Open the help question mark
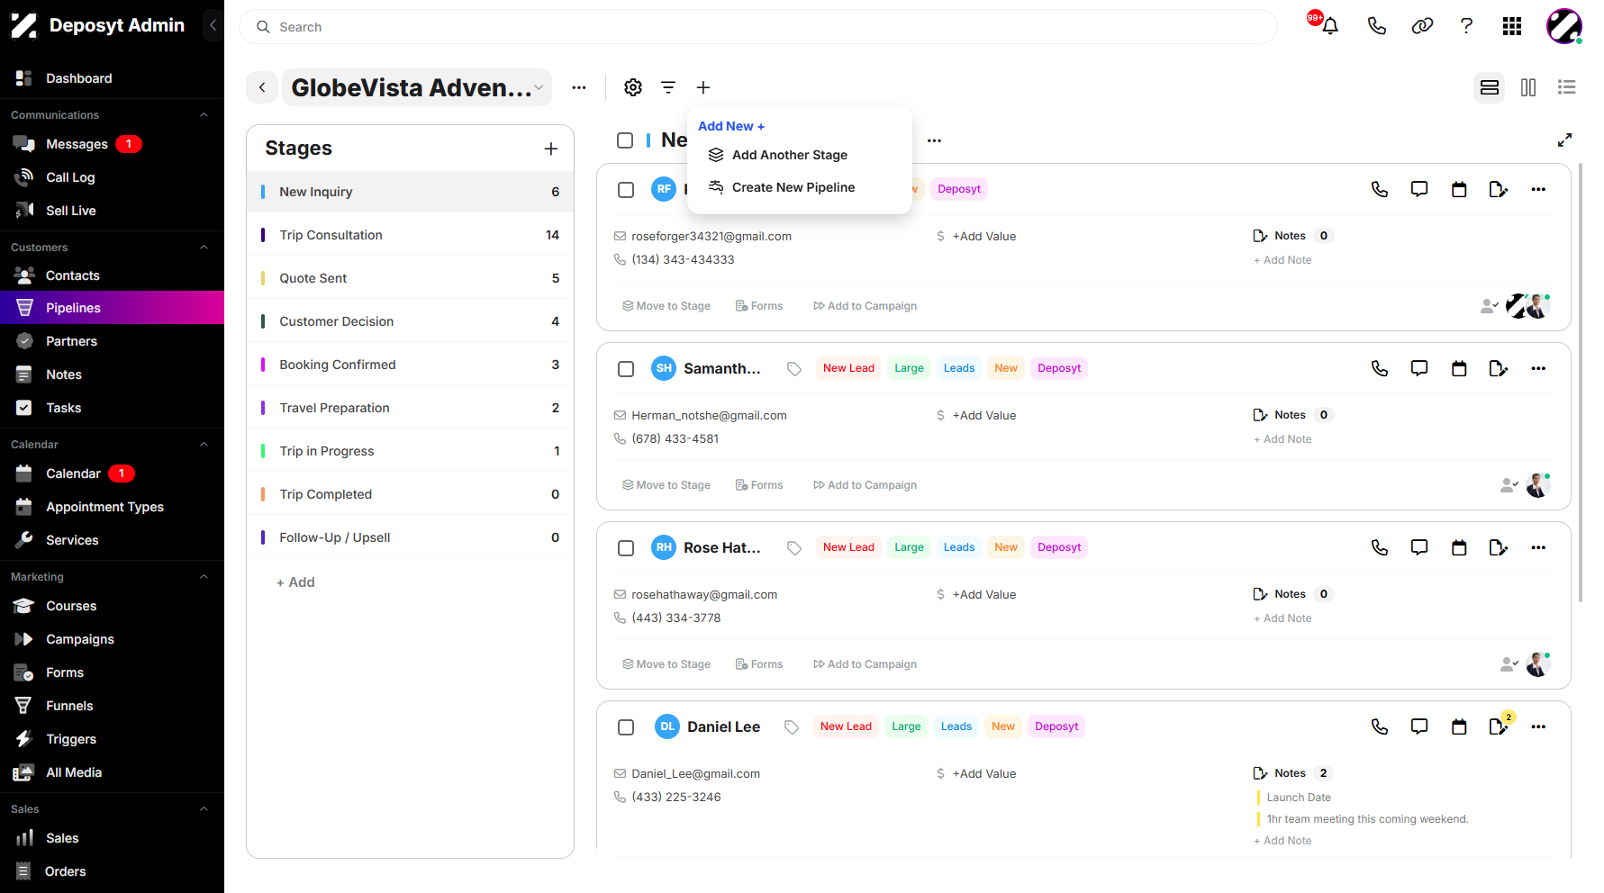Viewport: 1604px width, 893px height. point(1466,26)
